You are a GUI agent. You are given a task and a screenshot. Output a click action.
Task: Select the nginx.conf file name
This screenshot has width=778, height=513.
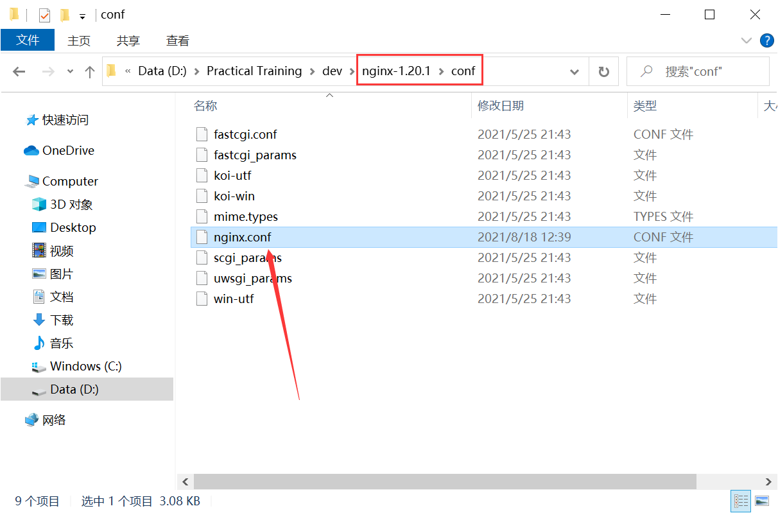coord(243,237)
